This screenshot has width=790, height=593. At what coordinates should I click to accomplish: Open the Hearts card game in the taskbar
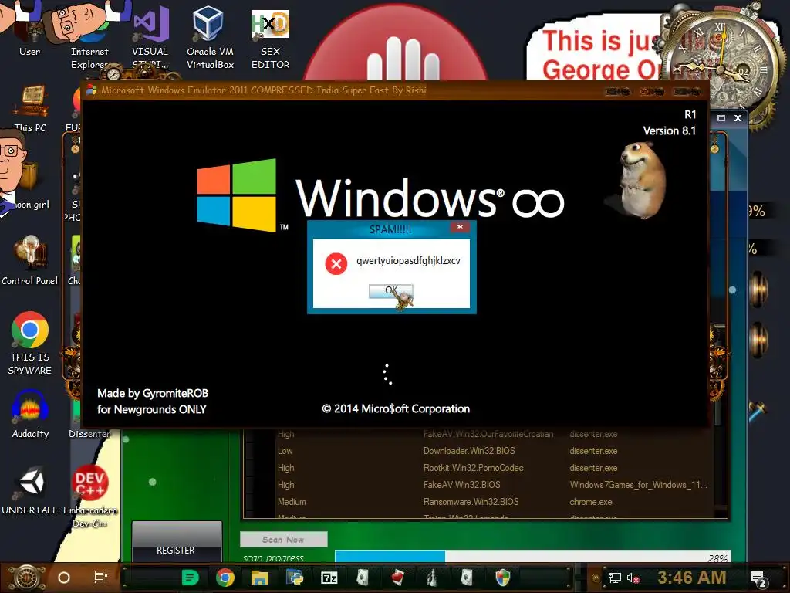click(398, 578)
